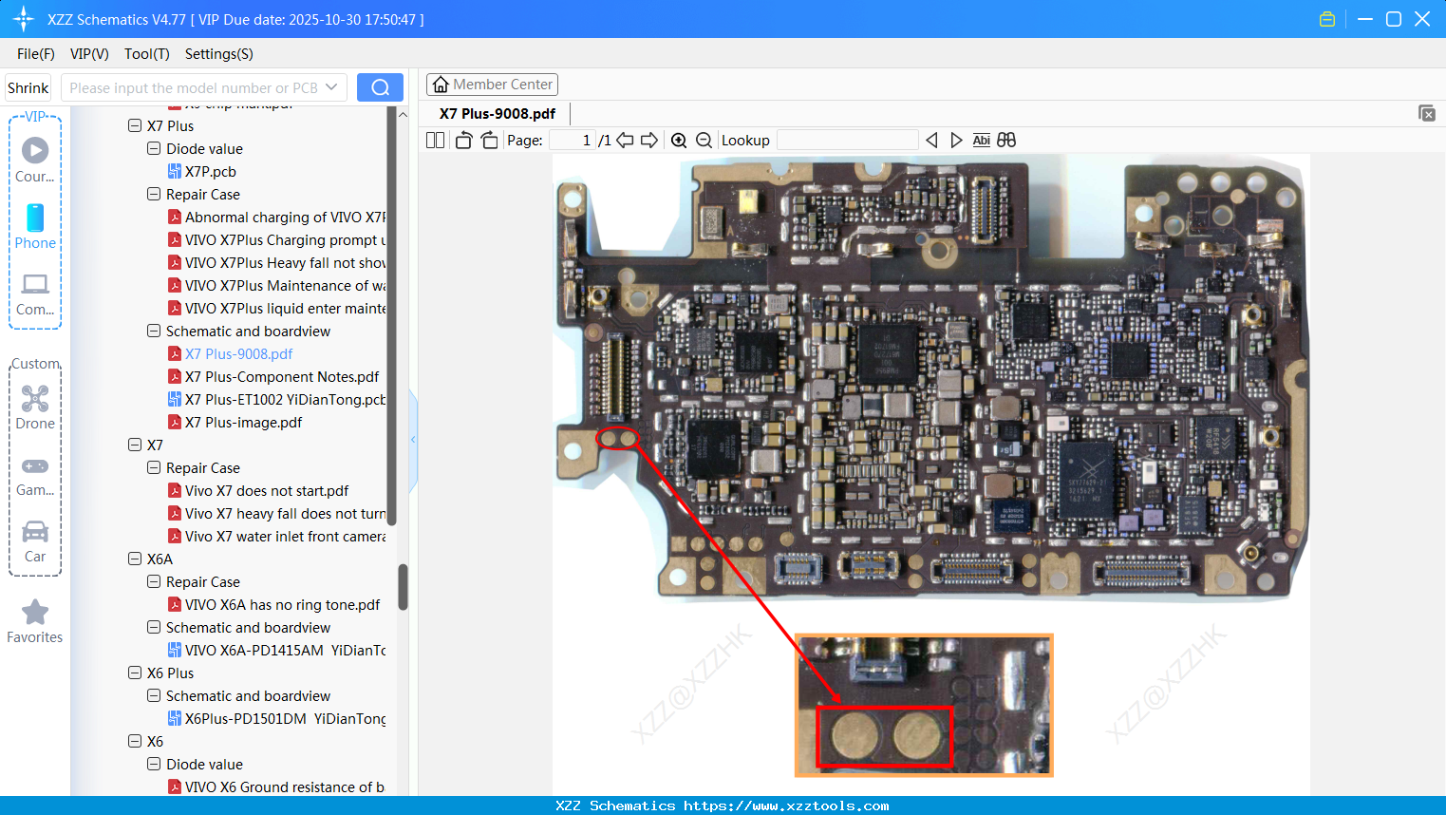The width and height of the screenshot is (1446, 815).
Task: Open the model number dropdown arrow
Action: point(331,87)
